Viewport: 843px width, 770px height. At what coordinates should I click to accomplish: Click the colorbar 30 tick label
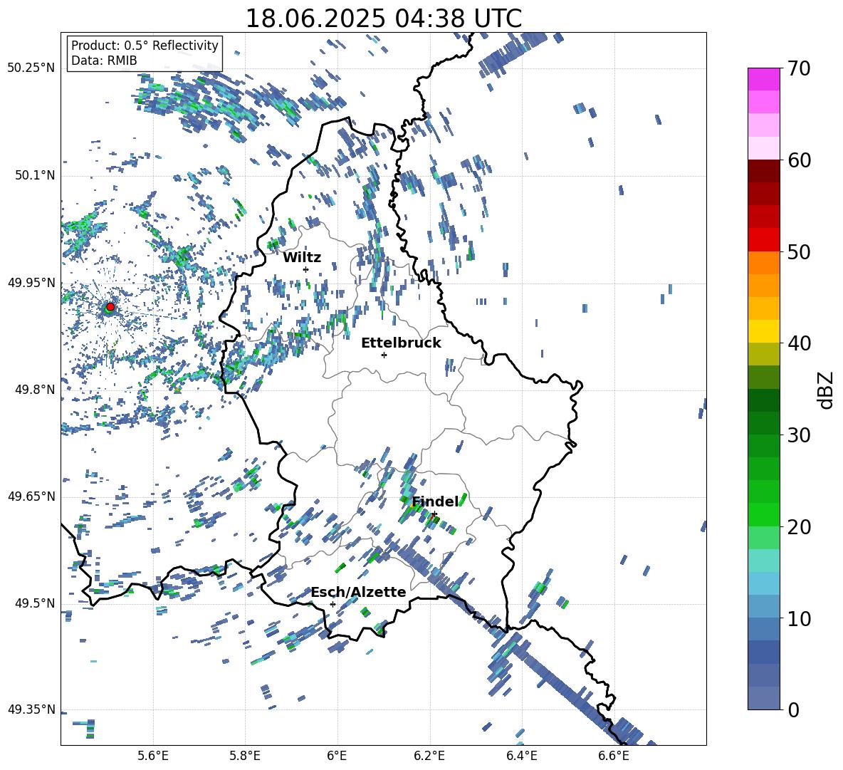tap(799, 435)
